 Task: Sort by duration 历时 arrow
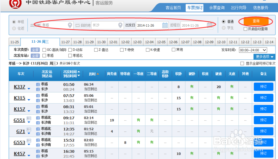click(98, 74)
